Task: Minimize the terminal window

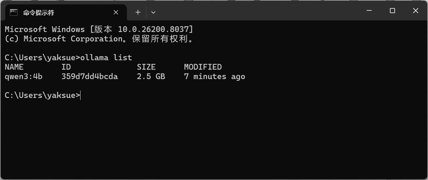Action: tap(369, 11)
